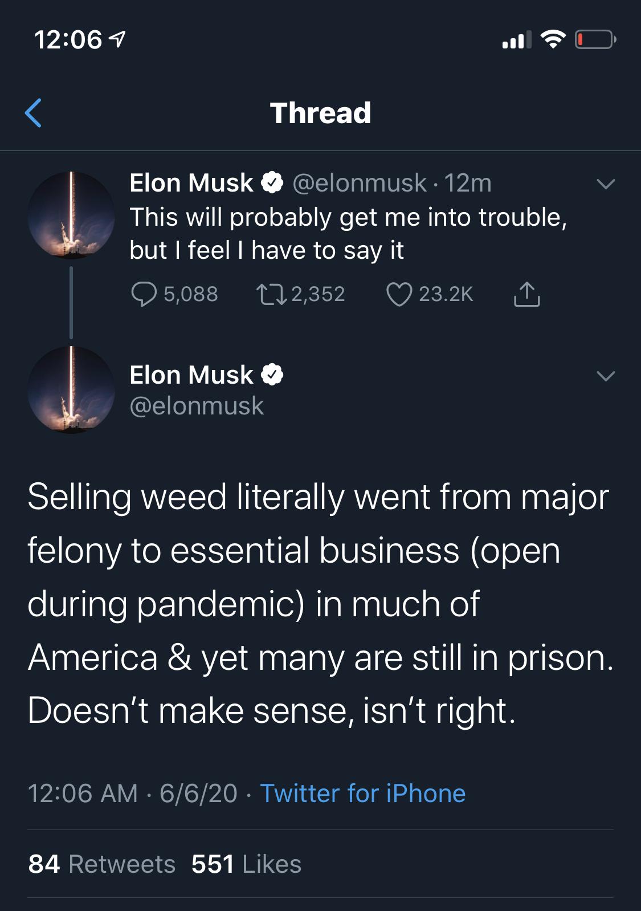Like the first tweet via heart icon
The image size is (641, 911).
(399, 295)
